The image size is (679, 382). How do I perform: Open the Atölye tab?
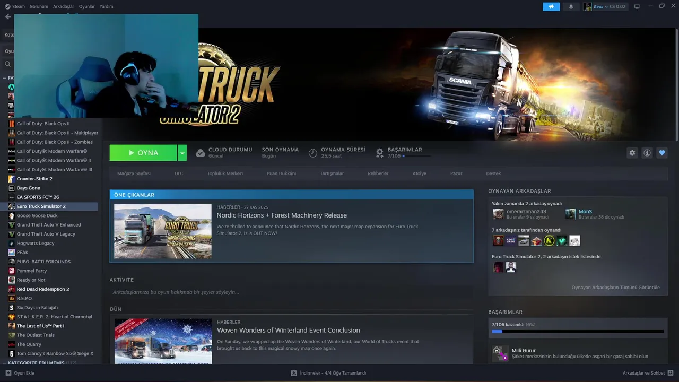tap(419, 173)
